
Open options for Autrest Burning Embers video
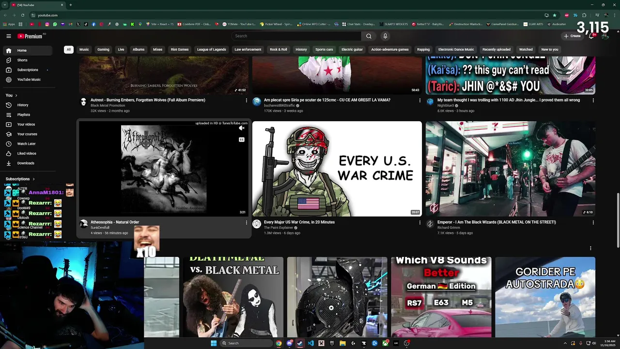pos(246,100)
